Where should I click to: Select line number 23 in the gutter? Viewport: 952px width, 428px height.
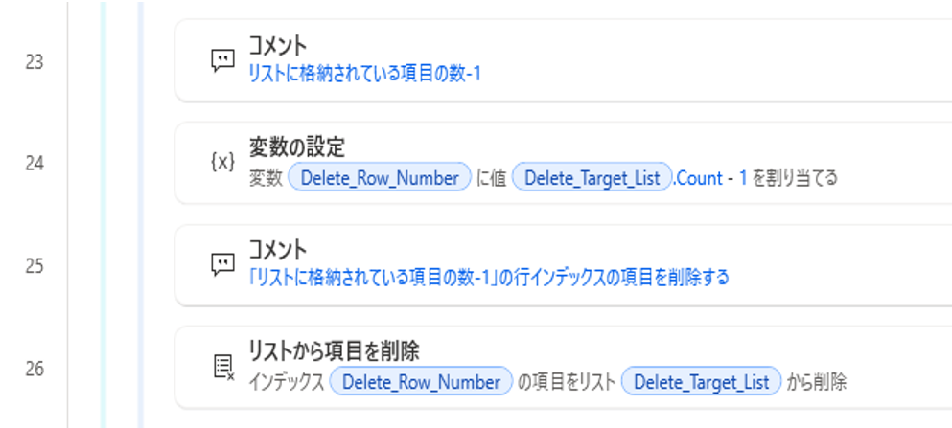click(35, 62)
